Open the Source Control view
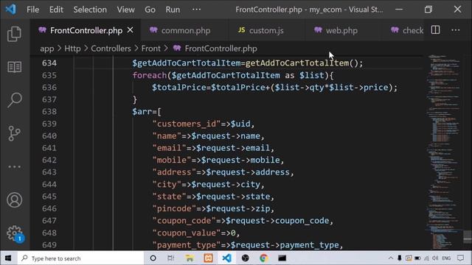 coord(14,133)
